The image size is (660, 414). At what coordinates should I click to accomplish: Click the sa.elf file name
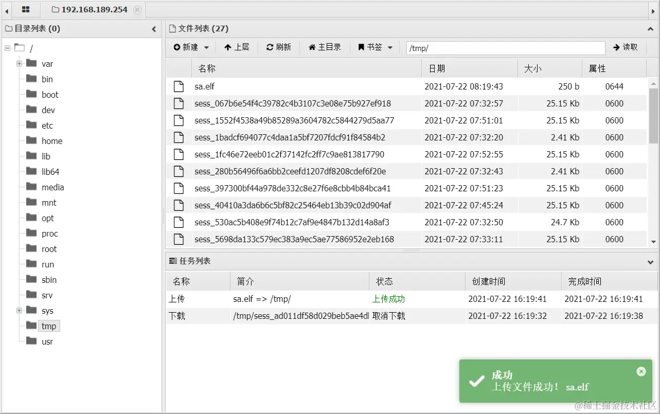204,86
